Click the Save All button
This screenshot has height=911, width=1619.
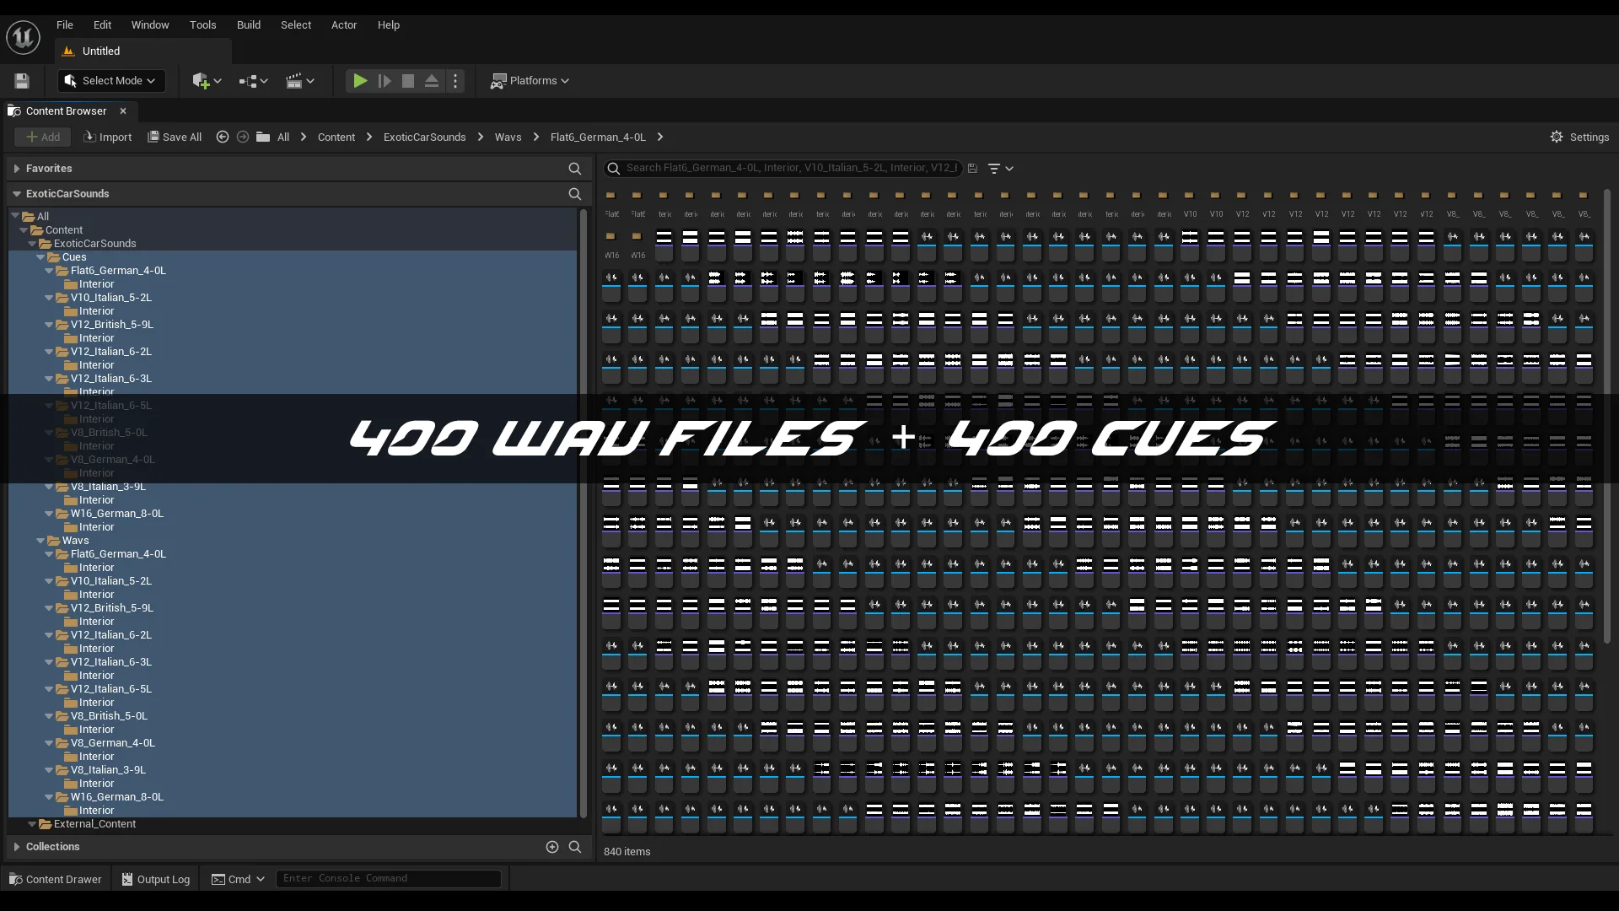(175, 137)
